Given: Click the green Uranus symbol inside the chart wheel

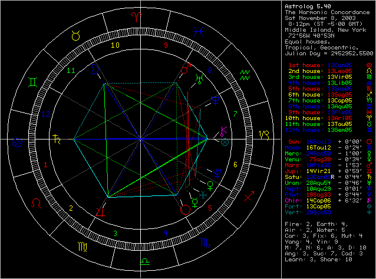Looking at the screenshot, I should (x=200, y=79).
